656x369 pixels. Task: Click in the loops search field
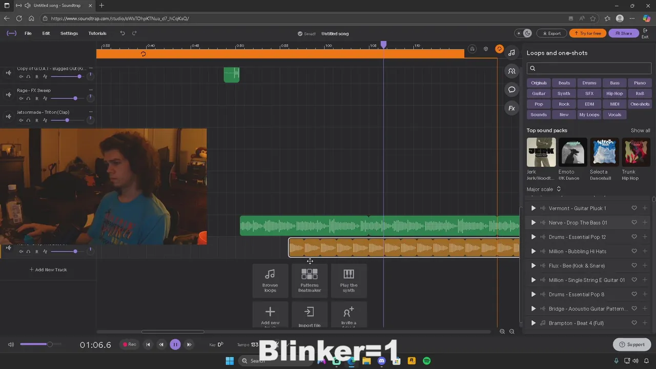click(x=589, y=68)
